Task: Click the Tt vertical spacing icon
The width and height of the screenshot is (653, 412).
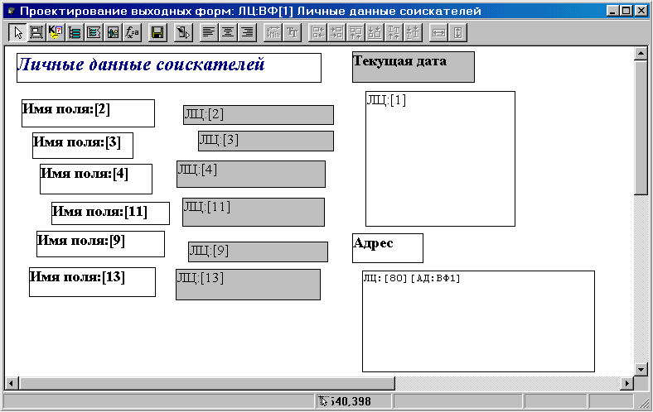Action: tap(394, 32)
